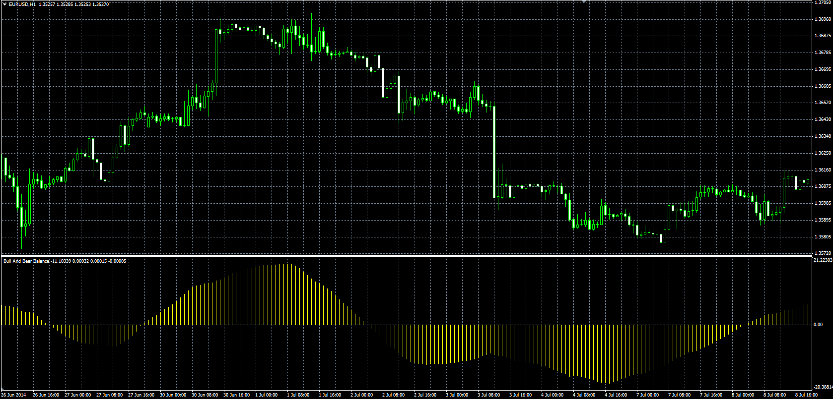Click the 1.36785 price level on scale
Image resolution: width=833 pixels, height=400 pixels.
pos(823,53)
